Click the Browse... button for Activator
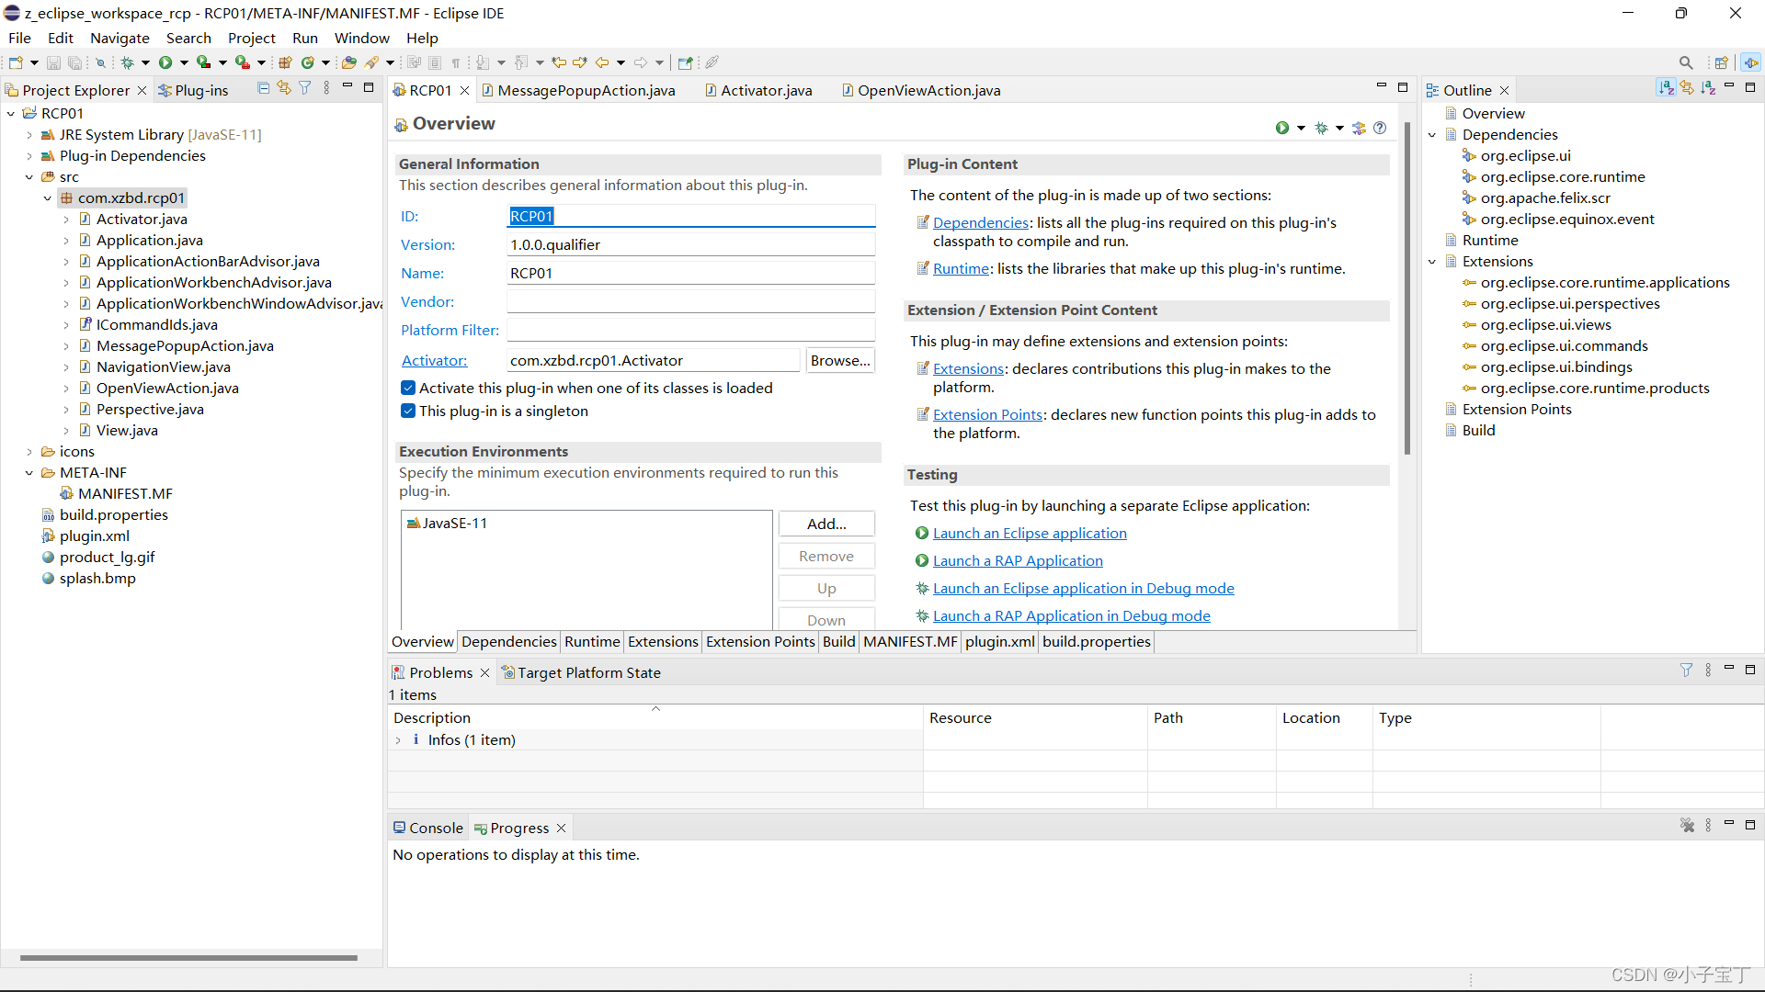Viewport: 1765px width, 992px height. click(840, 360)
